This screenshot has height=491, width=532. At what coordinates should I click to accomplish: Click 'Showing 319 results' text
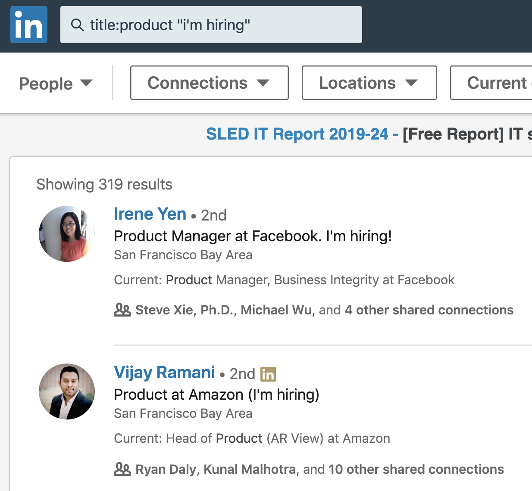click(x=104, y=184)
